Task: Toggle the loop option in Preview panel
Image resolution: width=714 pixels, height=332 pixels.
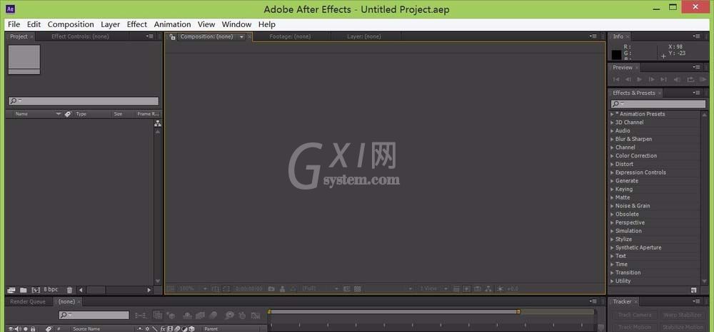Action: click(x=690, y=80)
